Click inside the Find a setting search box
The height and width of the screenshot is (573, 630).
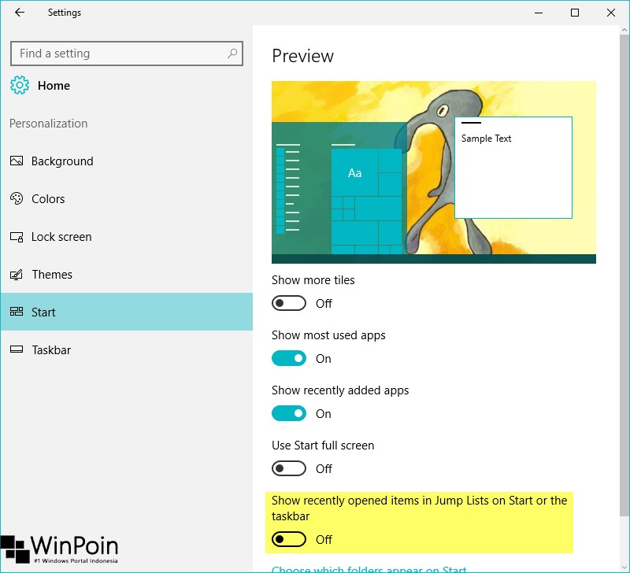pyautogui.click(x=118, y=53)
